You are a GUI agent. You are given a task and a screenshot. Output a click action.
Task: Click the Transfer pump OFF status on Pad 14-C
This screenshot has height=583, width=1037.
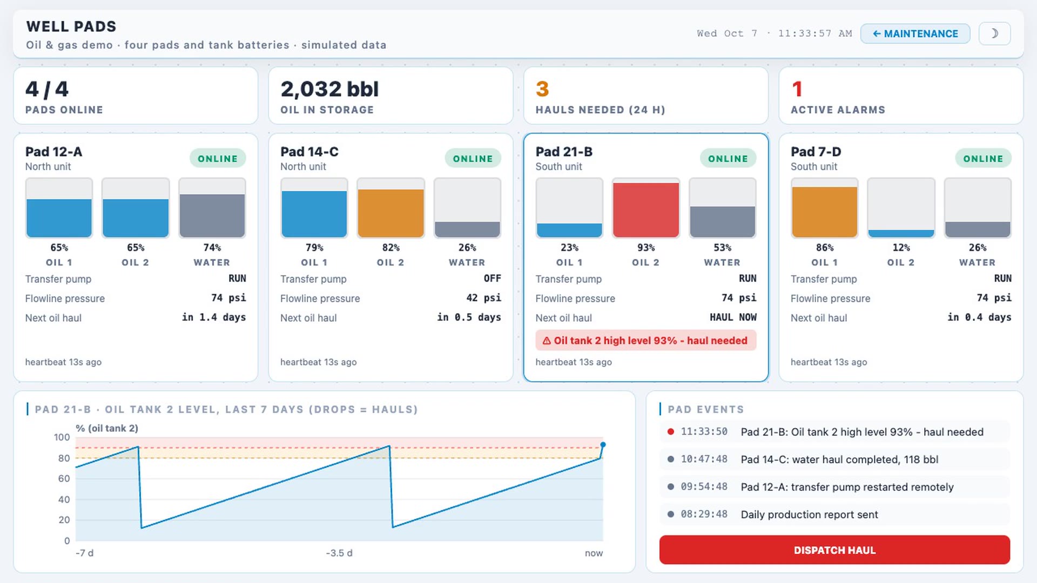point(492,279)
